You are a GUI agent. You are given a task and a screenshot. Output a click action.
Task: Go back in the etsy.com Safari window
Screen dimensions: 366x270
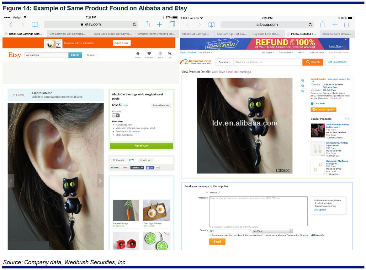(x=11, y=24)
